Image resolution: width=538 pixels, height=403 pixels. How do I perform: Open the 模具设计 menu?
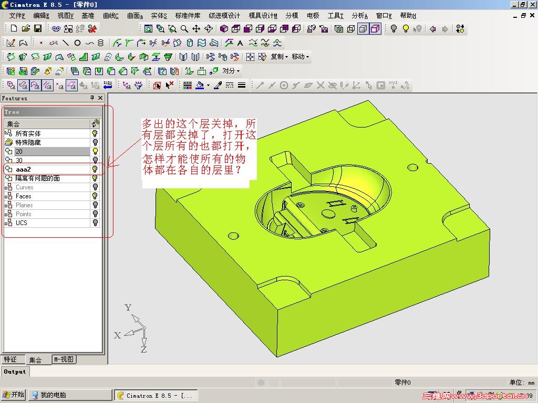coord(263,15)
